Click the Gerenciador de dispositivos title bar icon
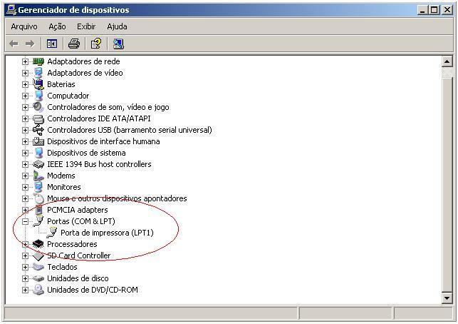The image size is (458, 324). [x=11, y=10]
